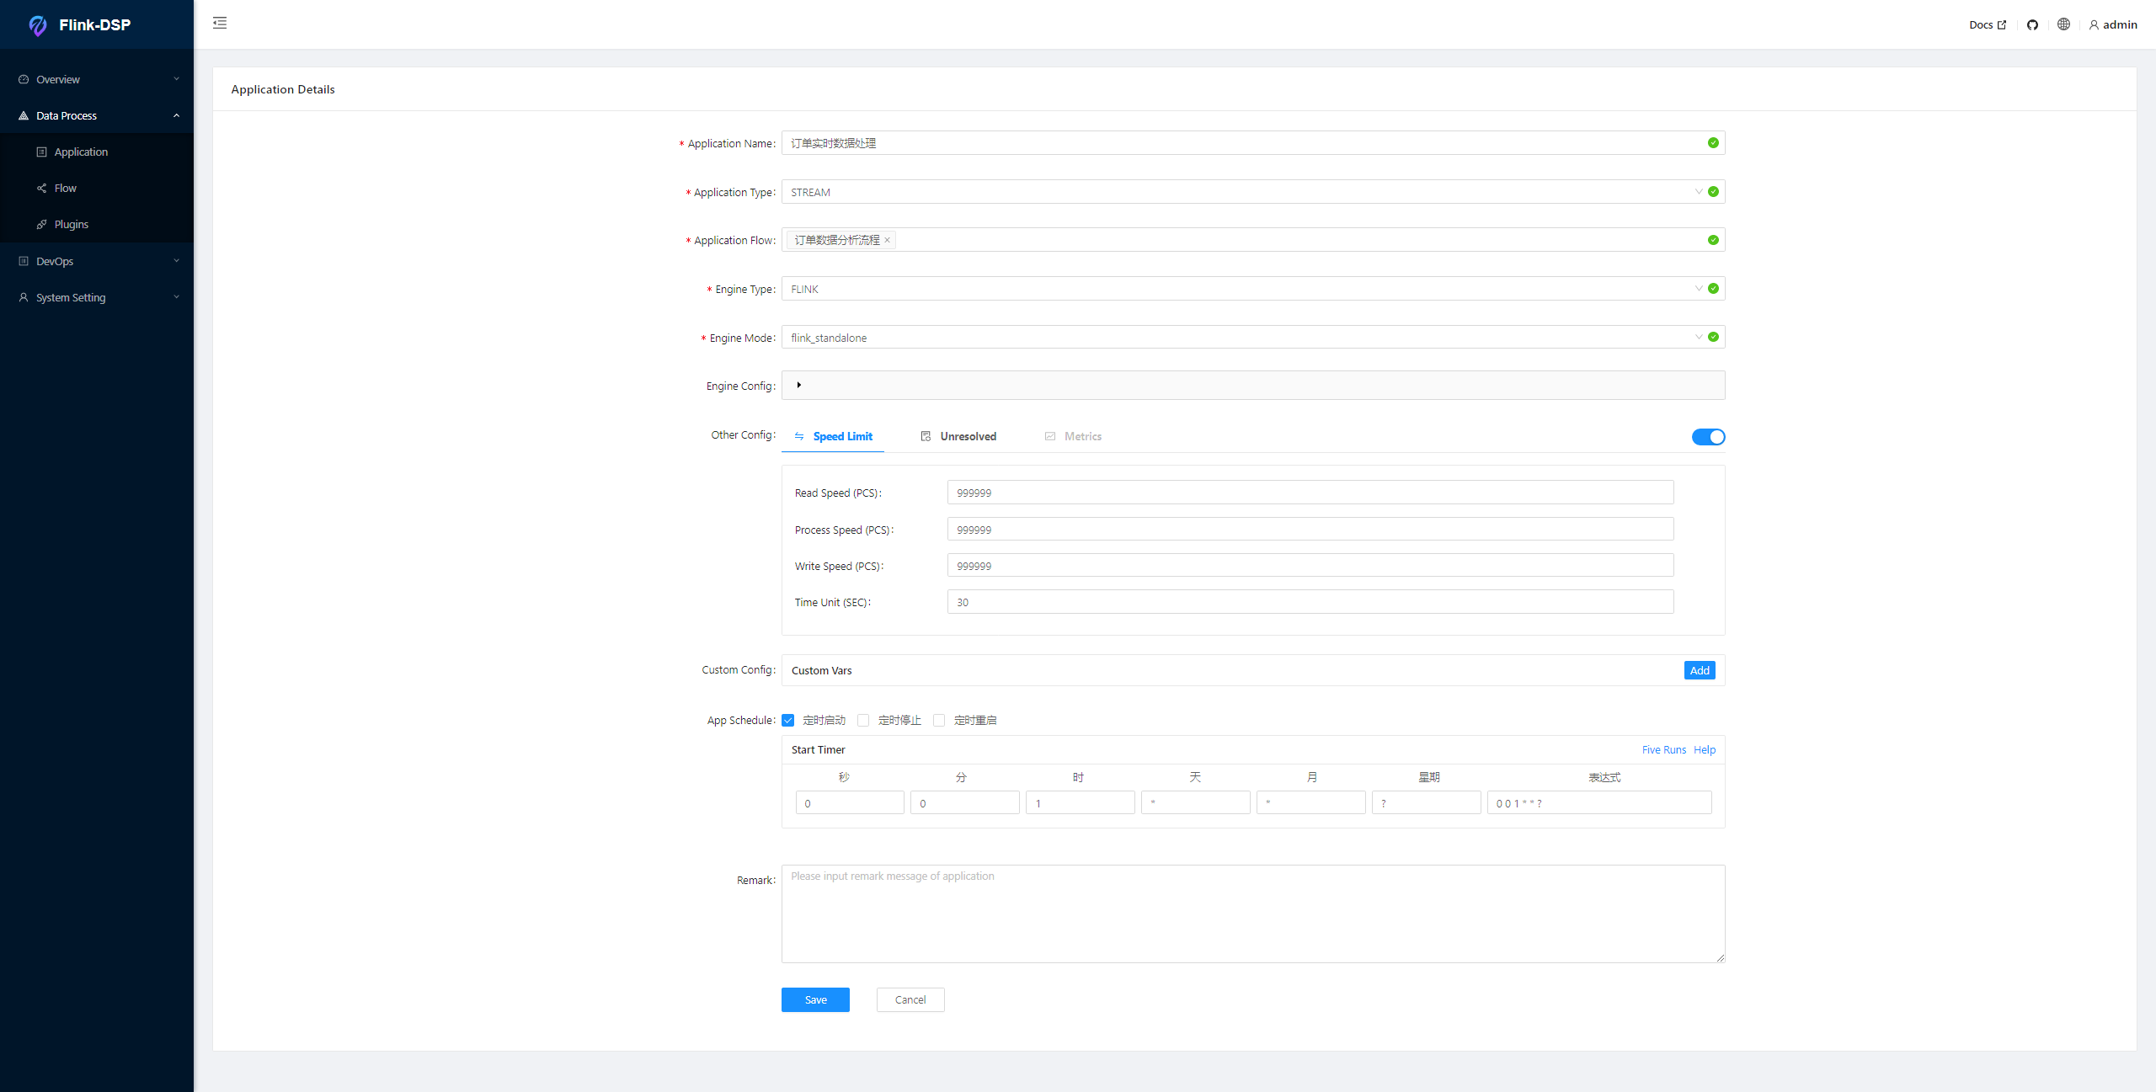
Task: Open the GitHub repository icon
Action: (2032, 24)
